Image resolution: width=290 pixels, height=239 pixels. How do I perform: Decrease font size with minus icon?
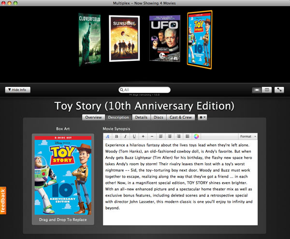click(152, 137)
